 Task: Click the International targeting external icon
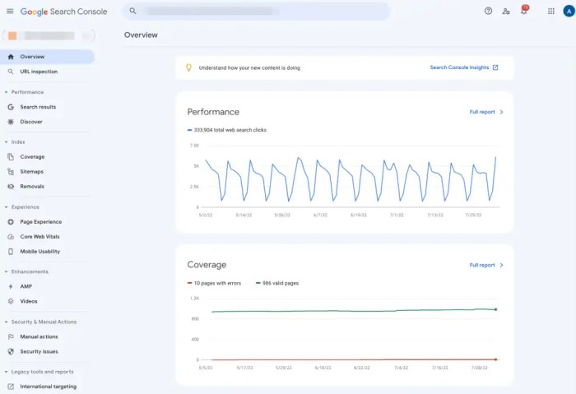pyautogui.click(x=11, y=387)
